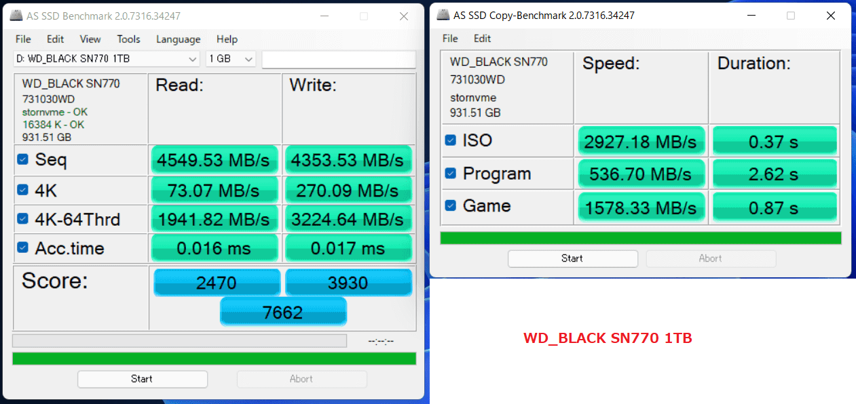This screenshot has width=856, height=404.
Task: Uncheck the Seq test checkbox
Action: [x=22, y=160]
